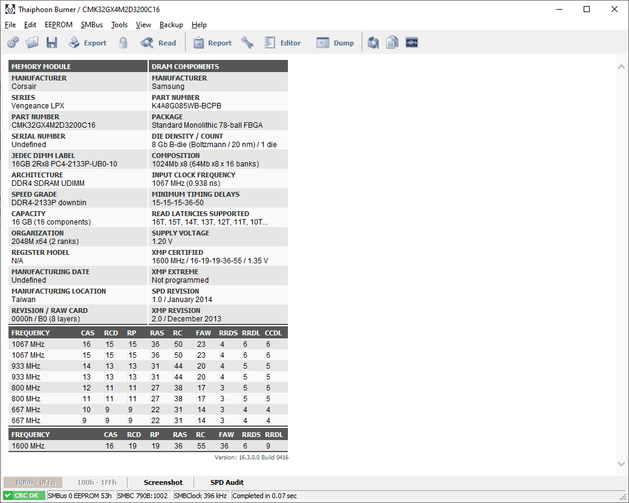Screen dimensions: 629x503
Task: Click the 15-15-15-36-50 minimum timing delays value
Action: (x=178, y=203)
